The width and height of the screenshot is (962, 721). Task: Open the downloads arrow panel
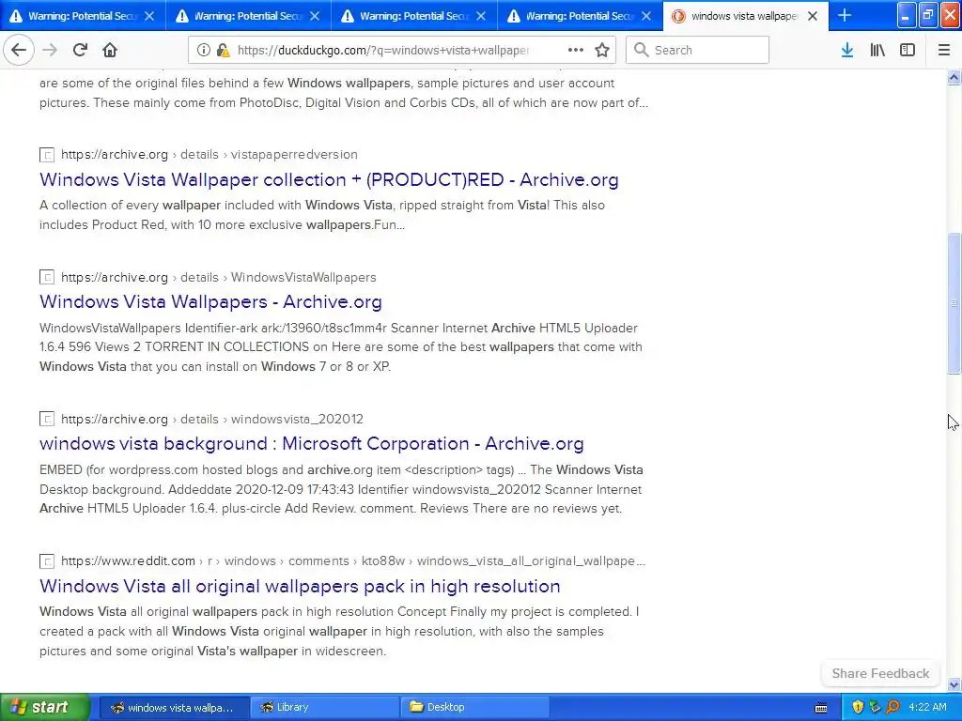pyautogui.click(x=847, y=50)
